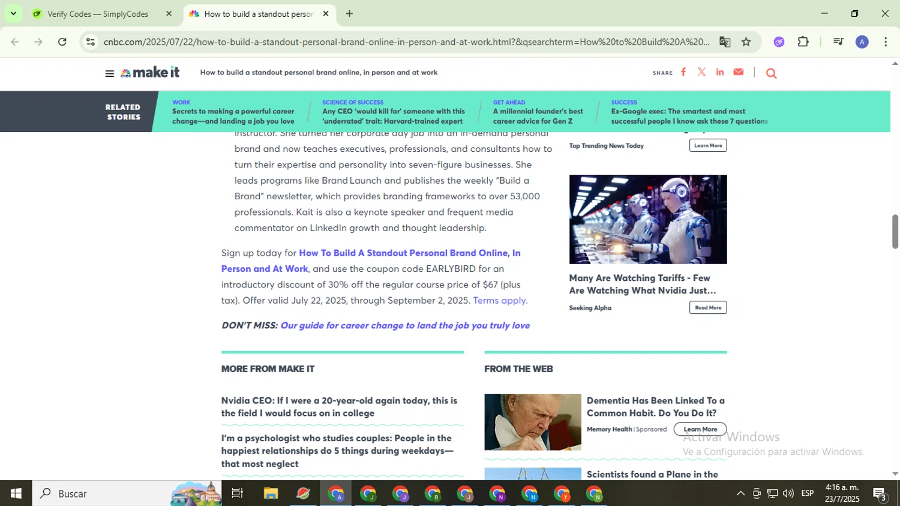
Task: Open Ex-Google exec smartest people story
Action: pyautogui.click(x=689, y=116)
